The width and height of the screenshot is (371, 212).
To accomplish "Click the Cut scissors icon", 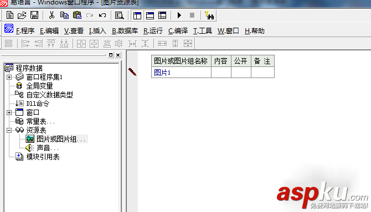I will pyautogui.click(x=51, y=15).
